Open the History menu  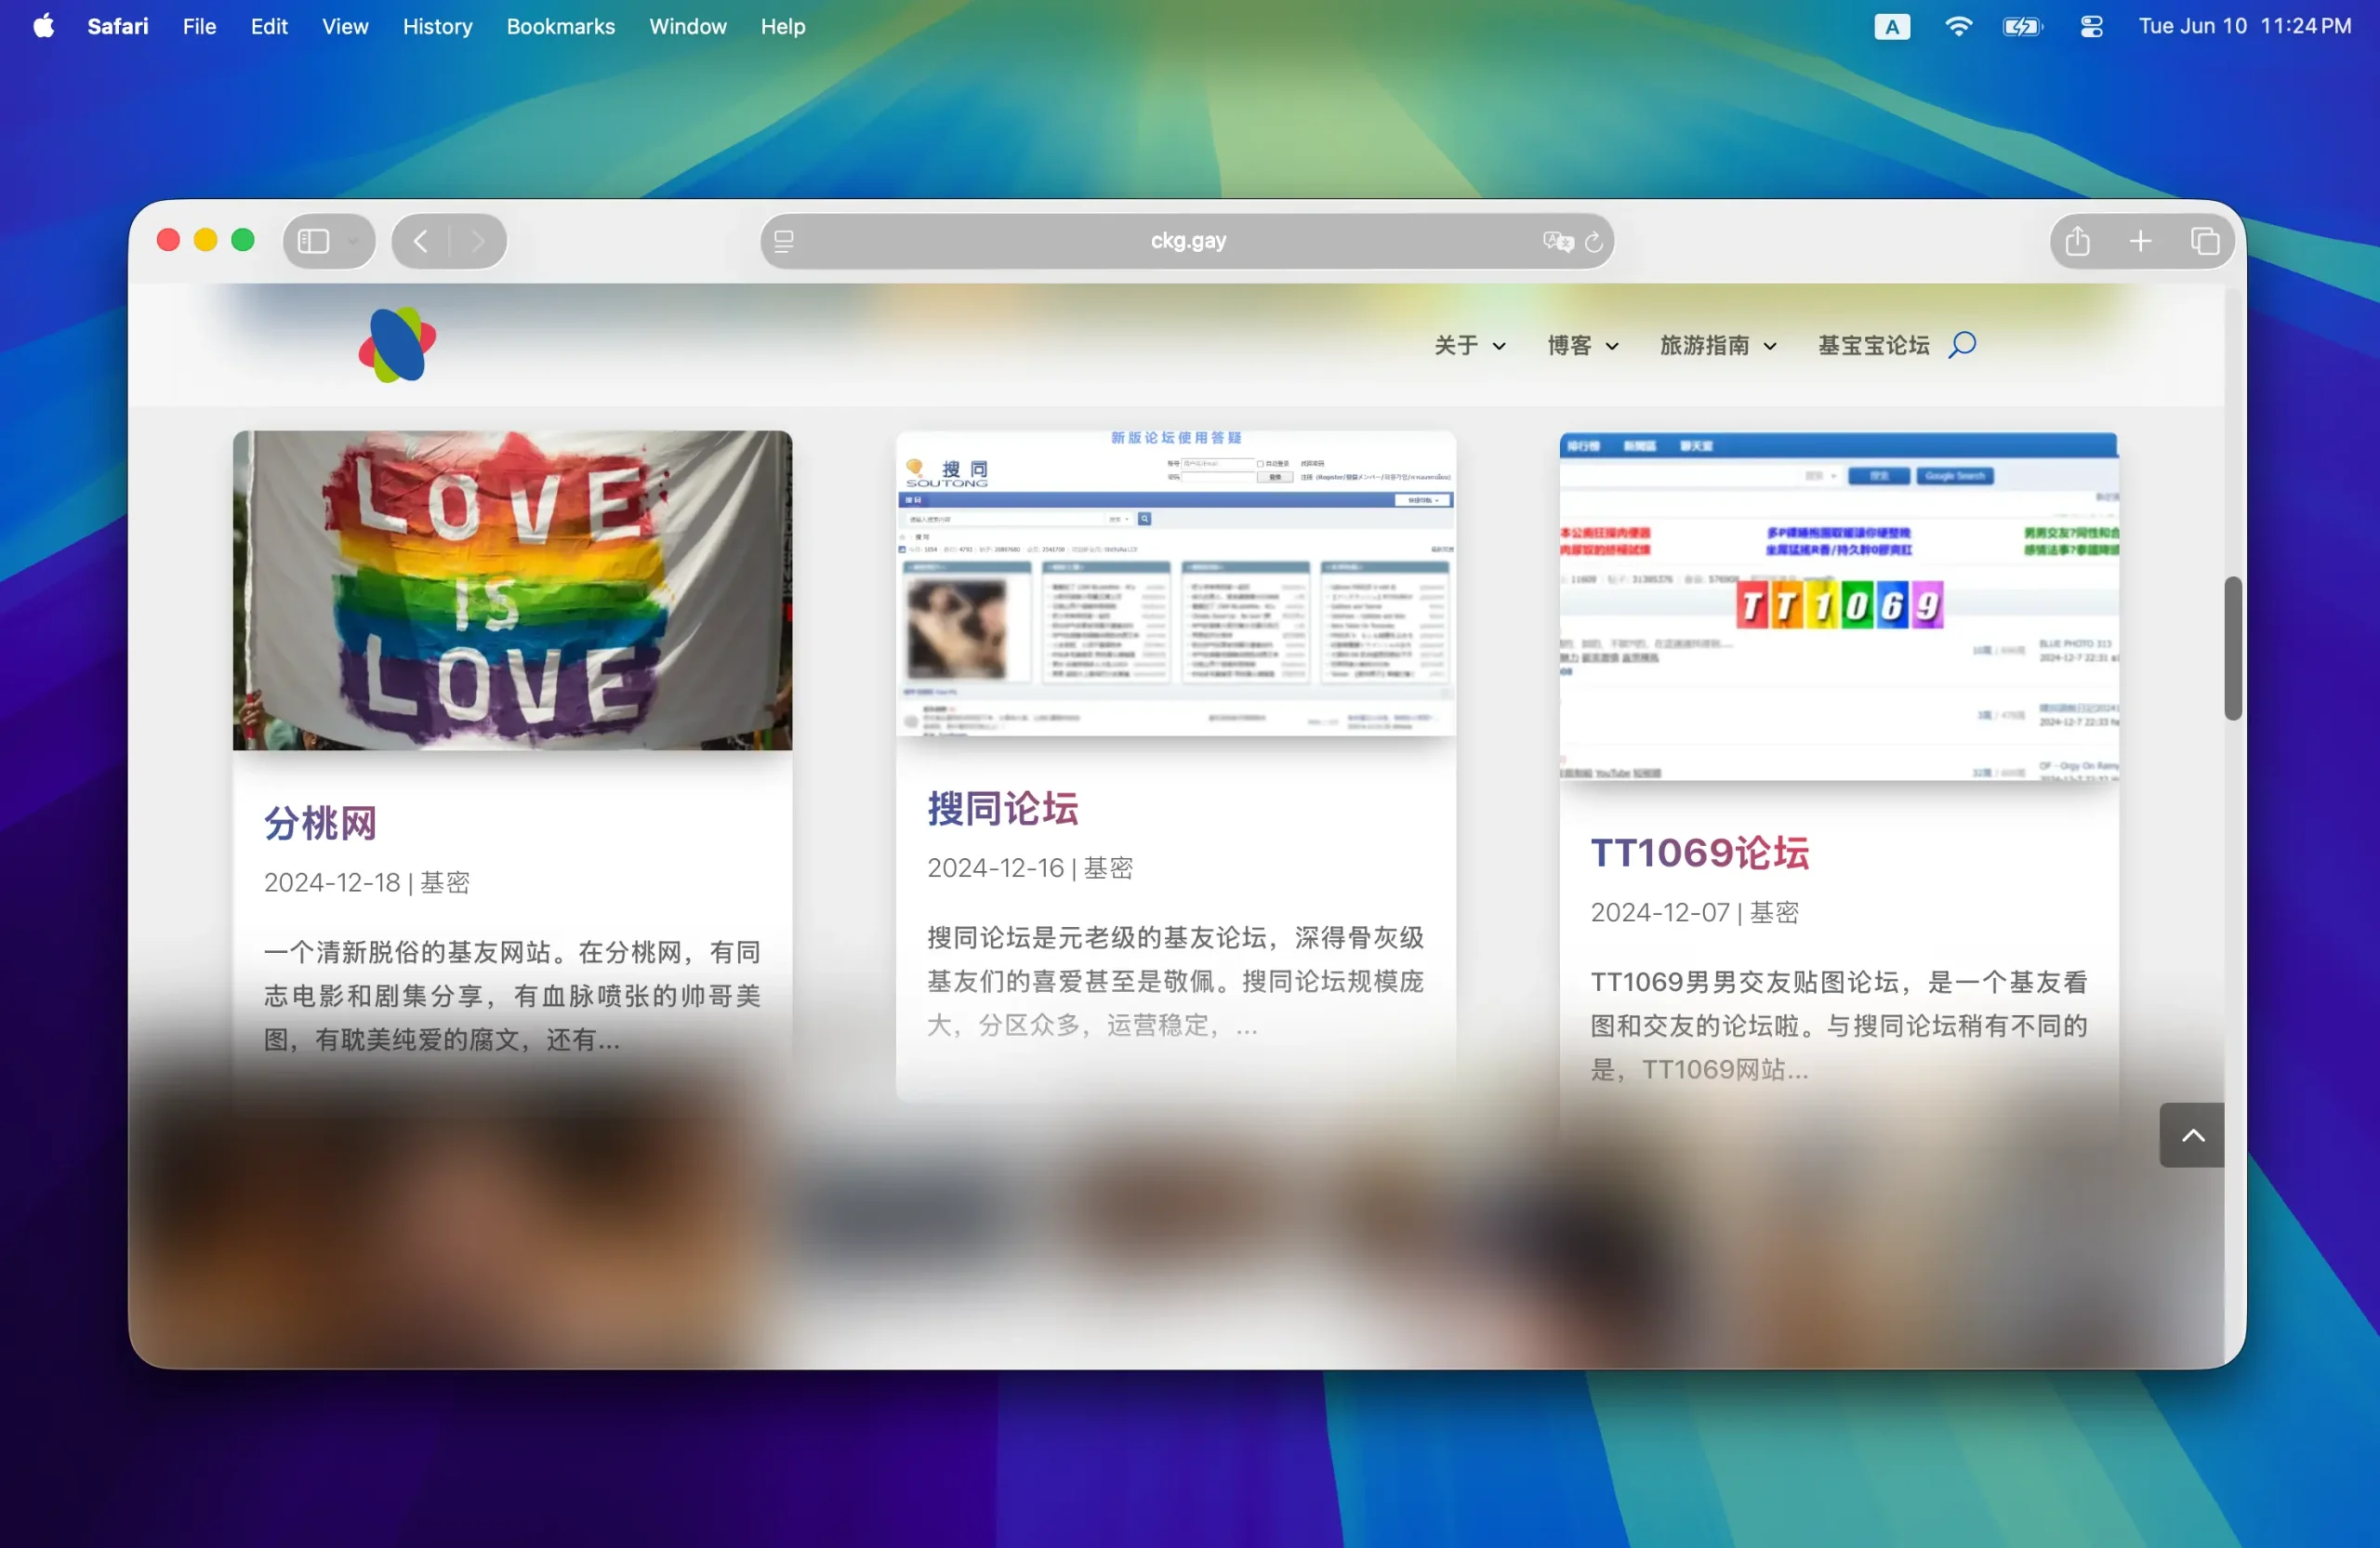point(437,26)
